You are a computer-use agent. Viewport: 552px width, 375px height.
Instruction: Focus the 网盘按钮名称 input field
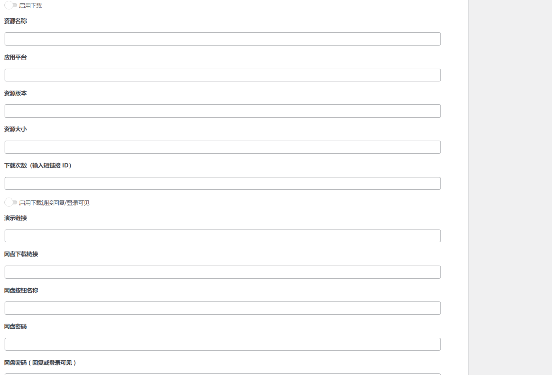tap(222, 308)
